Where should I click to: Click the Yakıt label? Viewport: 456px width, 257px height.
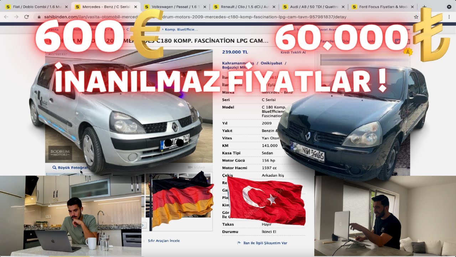227,131
